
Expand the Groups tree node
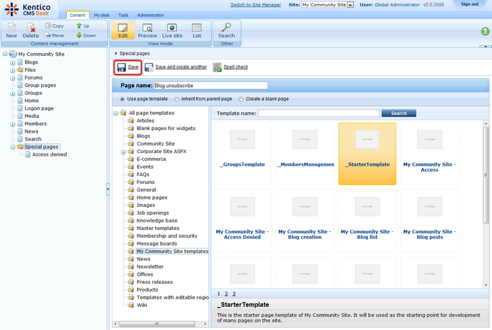pos(13,94)
